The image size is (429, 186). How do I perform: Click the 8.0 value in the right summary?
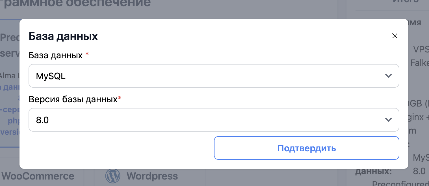(419, 171)
